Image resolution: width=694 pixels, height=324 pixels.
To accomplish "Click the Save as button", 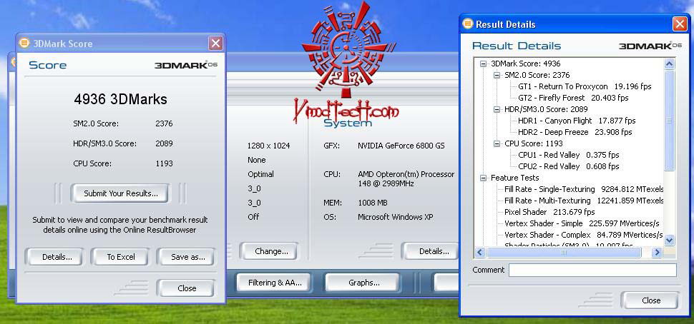I will click(187, 257).
